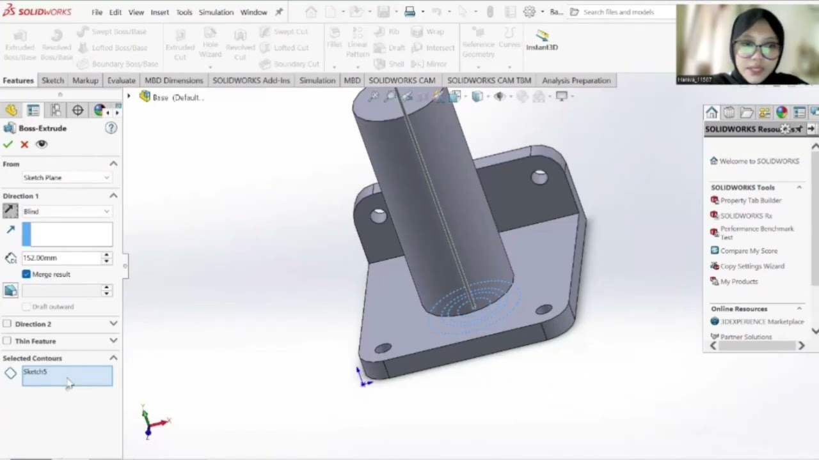The image size is (819, 460).
Task: Collapse the From section
Action: [113, 164]
